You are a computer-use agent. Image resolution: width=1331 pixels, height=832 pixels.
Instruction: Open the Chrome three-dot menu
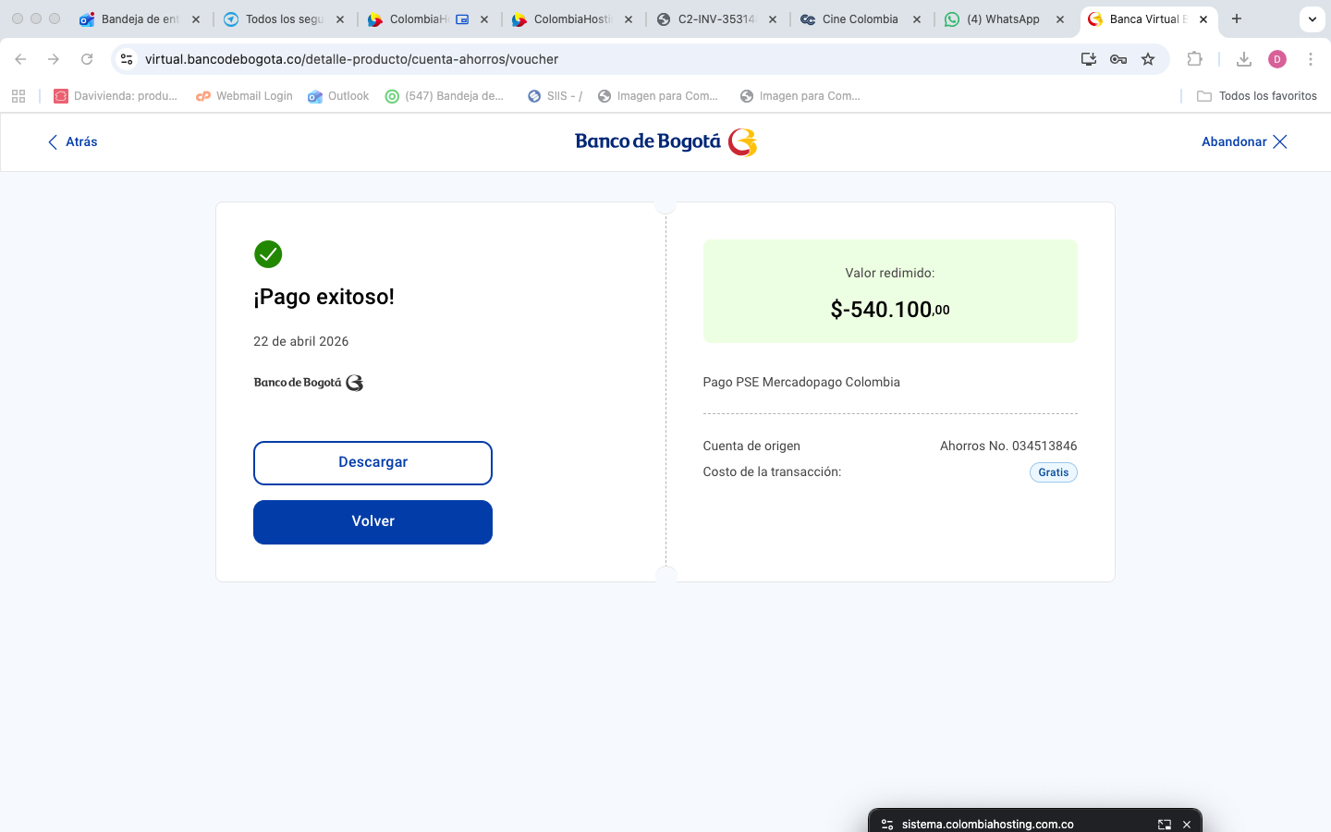[x=1311, y=59]
